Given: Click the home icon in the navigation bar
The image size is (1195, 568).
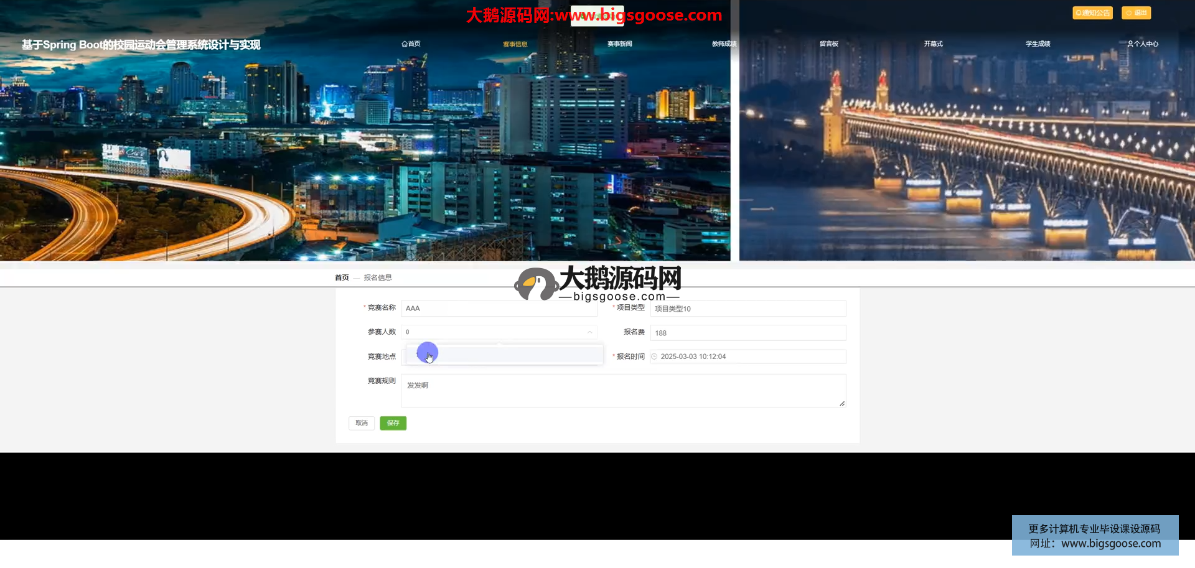Looking at the screenshot, I should point(405,44).
